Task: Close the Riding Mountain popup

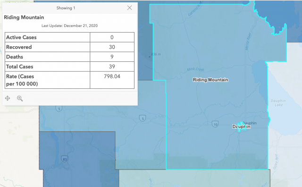Action: coord(130,8)
